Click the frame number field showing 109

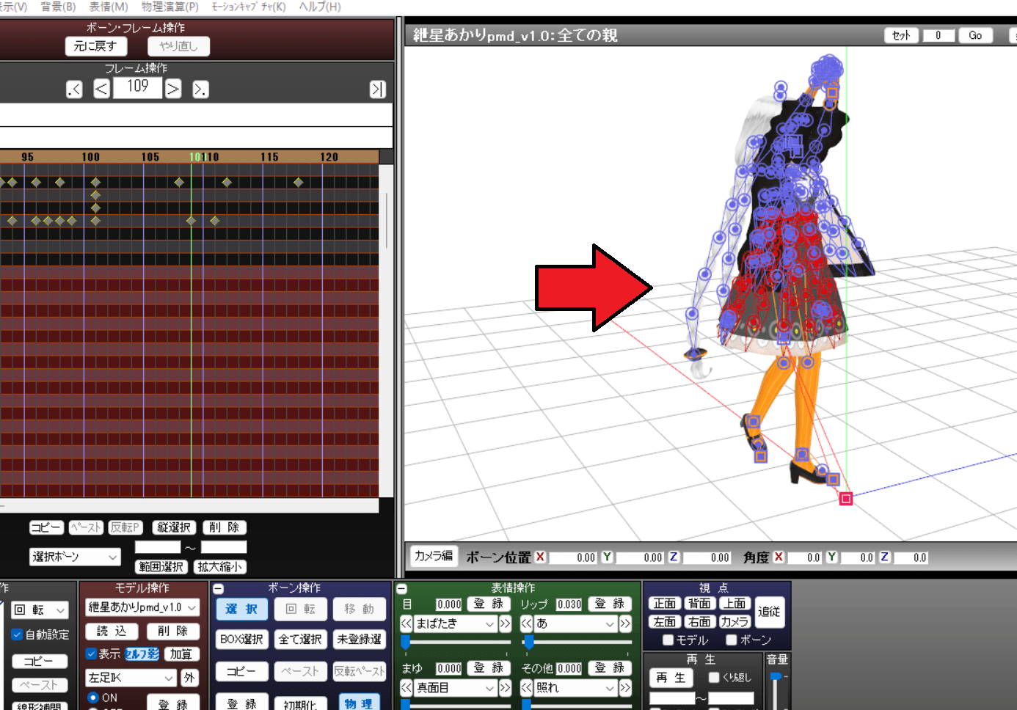pyautogui.click(x=138, y=87)
